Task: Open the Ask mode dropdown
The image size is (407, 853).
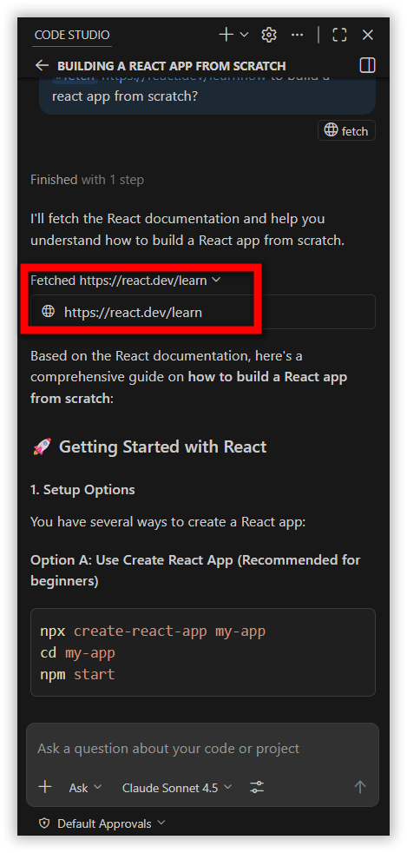Action: click(x=85, y=787)
